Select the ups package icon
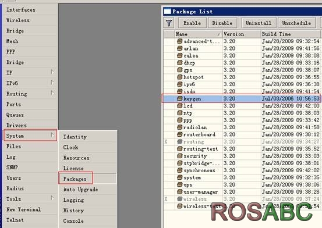The height and width of the screenshot is (228, 322). [180, 185]
